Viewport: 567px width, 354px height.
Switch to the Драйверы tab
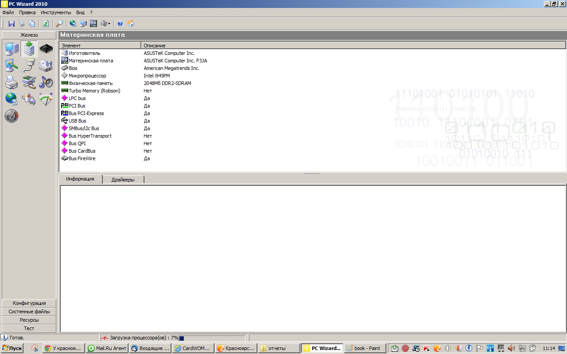[x=123, y=180]
